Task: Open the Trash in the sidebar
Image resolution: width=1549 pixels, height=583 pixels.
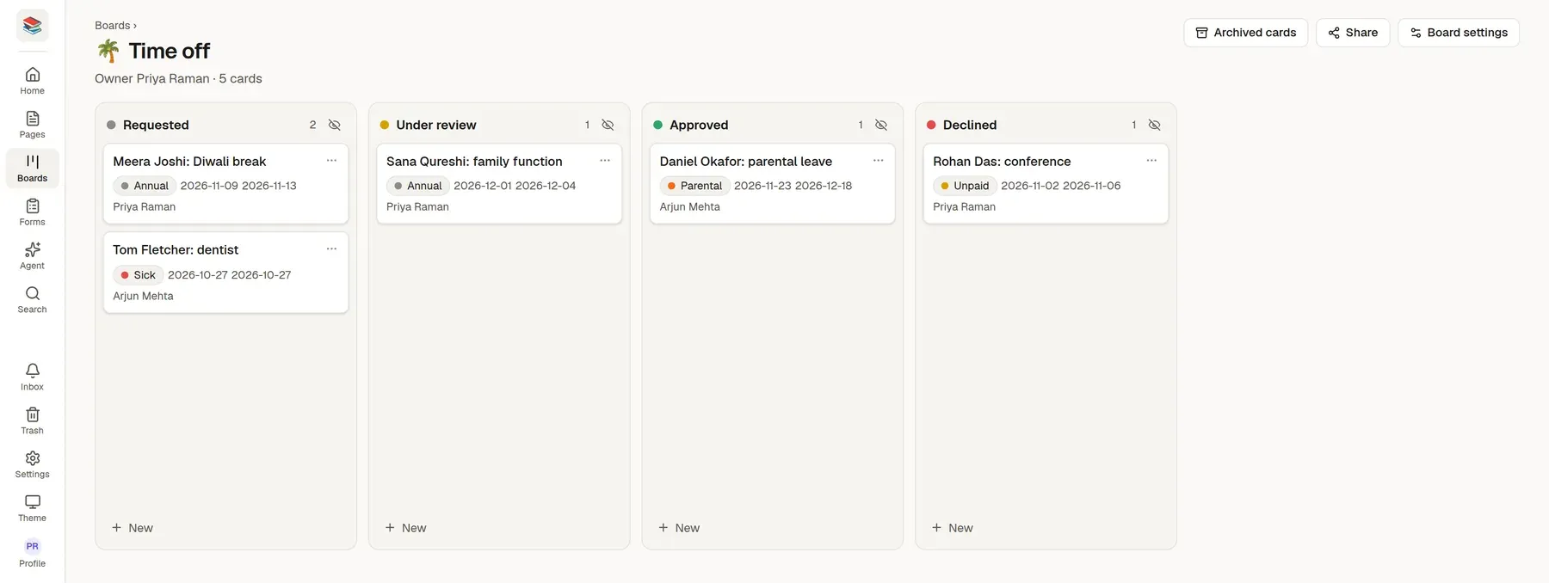Action: (32, 421)
